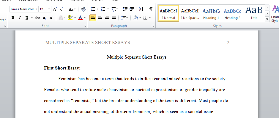Image resolution: width=279 pixels, height=118 pixels.
Task: Click the yellow text highlight color button
Action: 70,18
